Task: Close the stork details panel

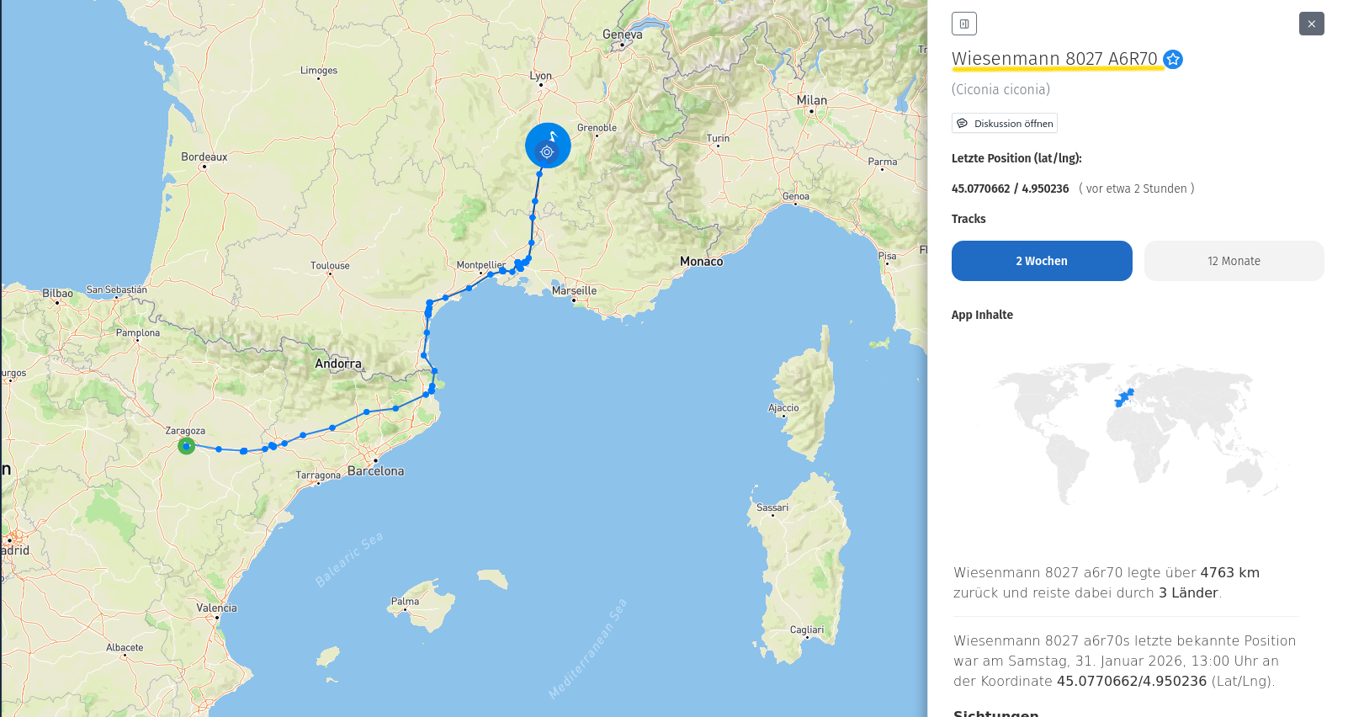Action: 1311,24
